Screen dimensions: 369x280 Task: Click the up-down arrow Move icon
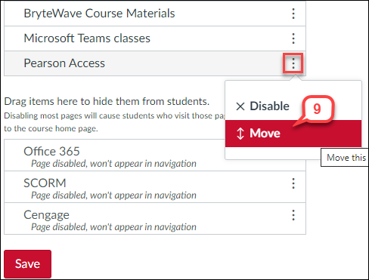240,134
